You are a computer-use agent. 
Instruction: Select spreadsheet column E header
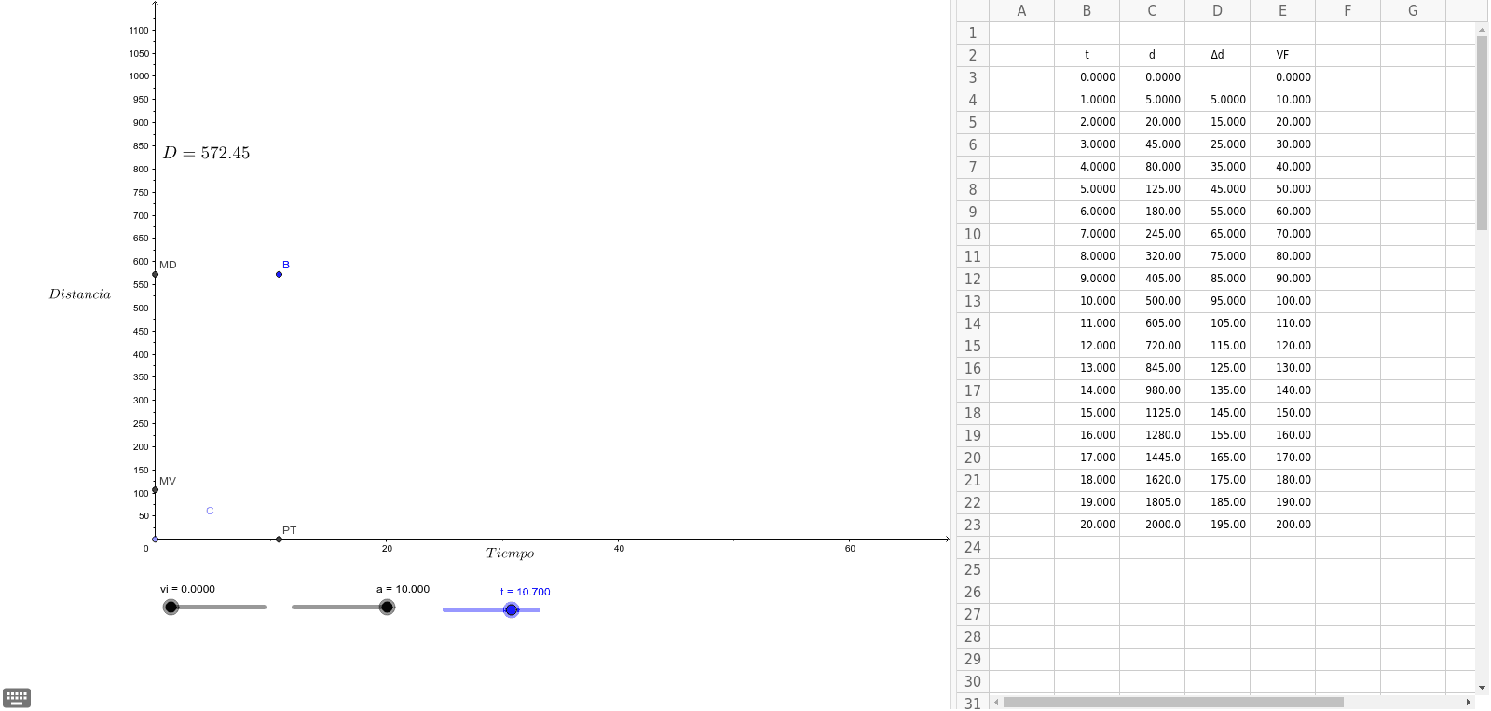click(1282, 11)
